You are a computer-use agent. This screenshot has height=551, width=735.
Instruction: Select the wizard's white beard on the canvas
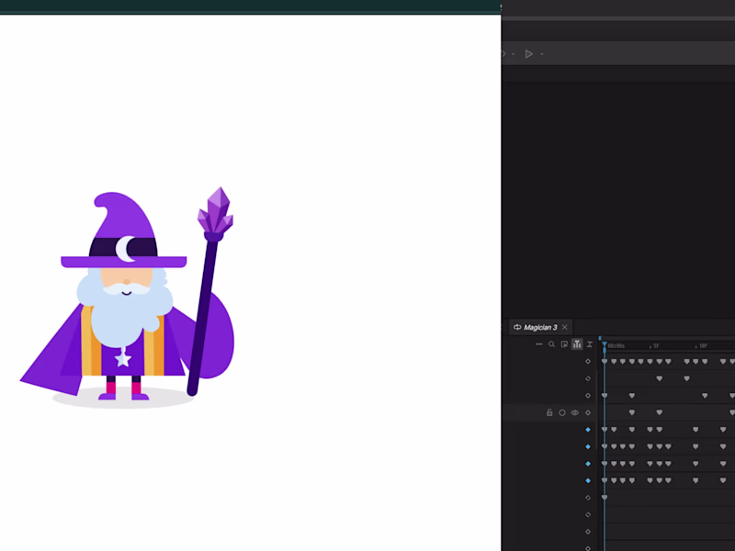point(123,314)
